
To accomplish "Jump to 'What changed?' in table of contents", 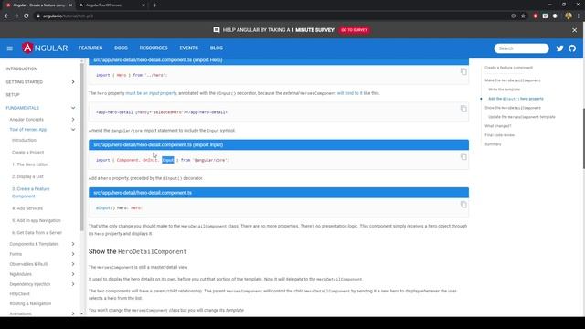I will [497, 126].
